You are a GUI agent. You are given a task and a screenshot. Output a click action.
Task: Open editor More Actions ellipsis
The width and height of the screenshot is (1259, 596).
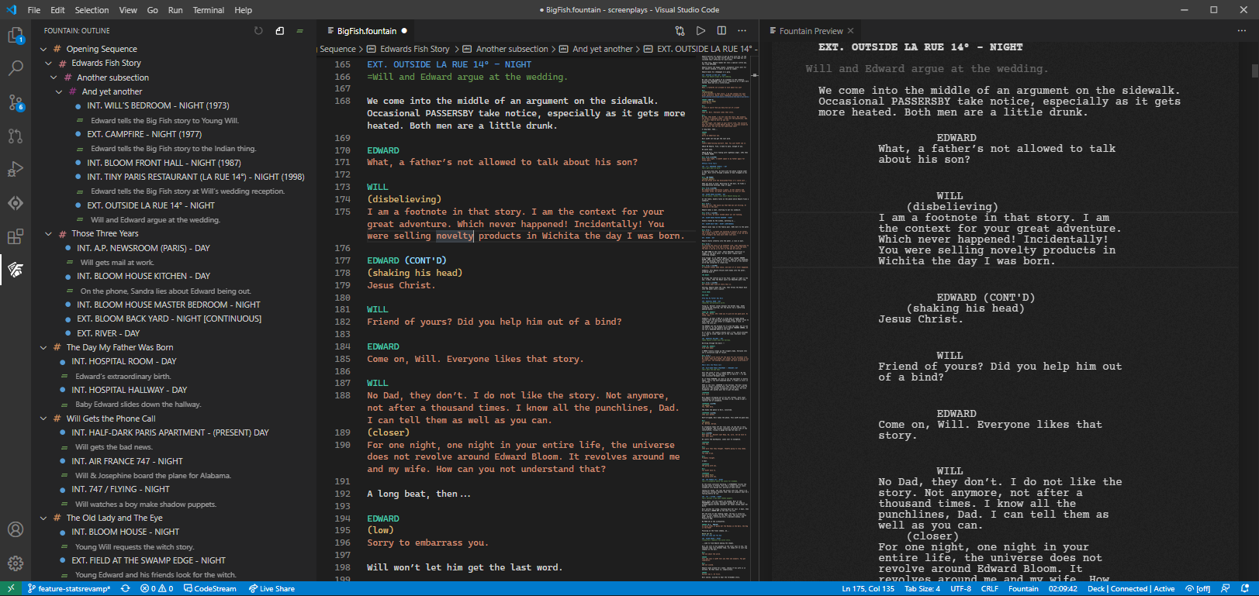[x=742, y=31]
